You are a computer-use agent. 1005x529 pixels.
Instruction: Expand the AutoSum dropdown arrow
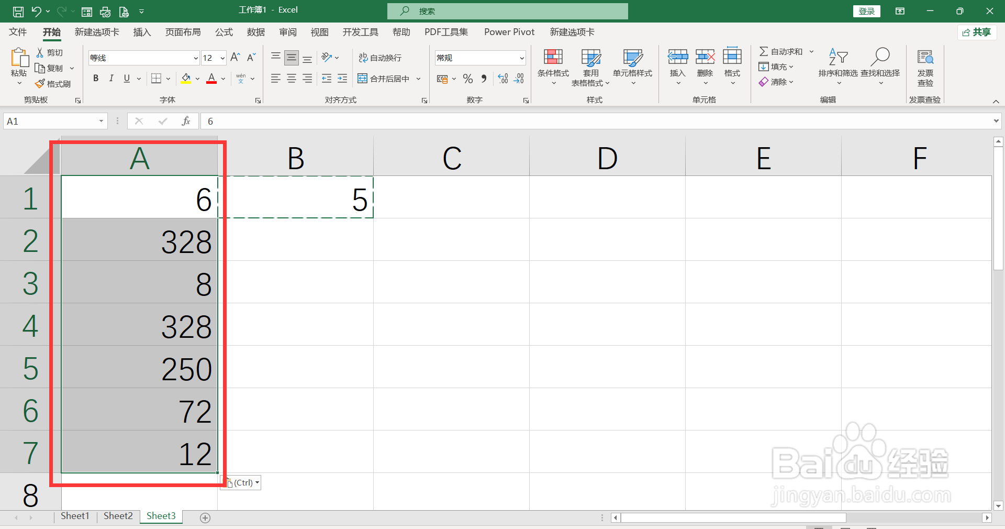pyautogui.click(x=811, y=51)
